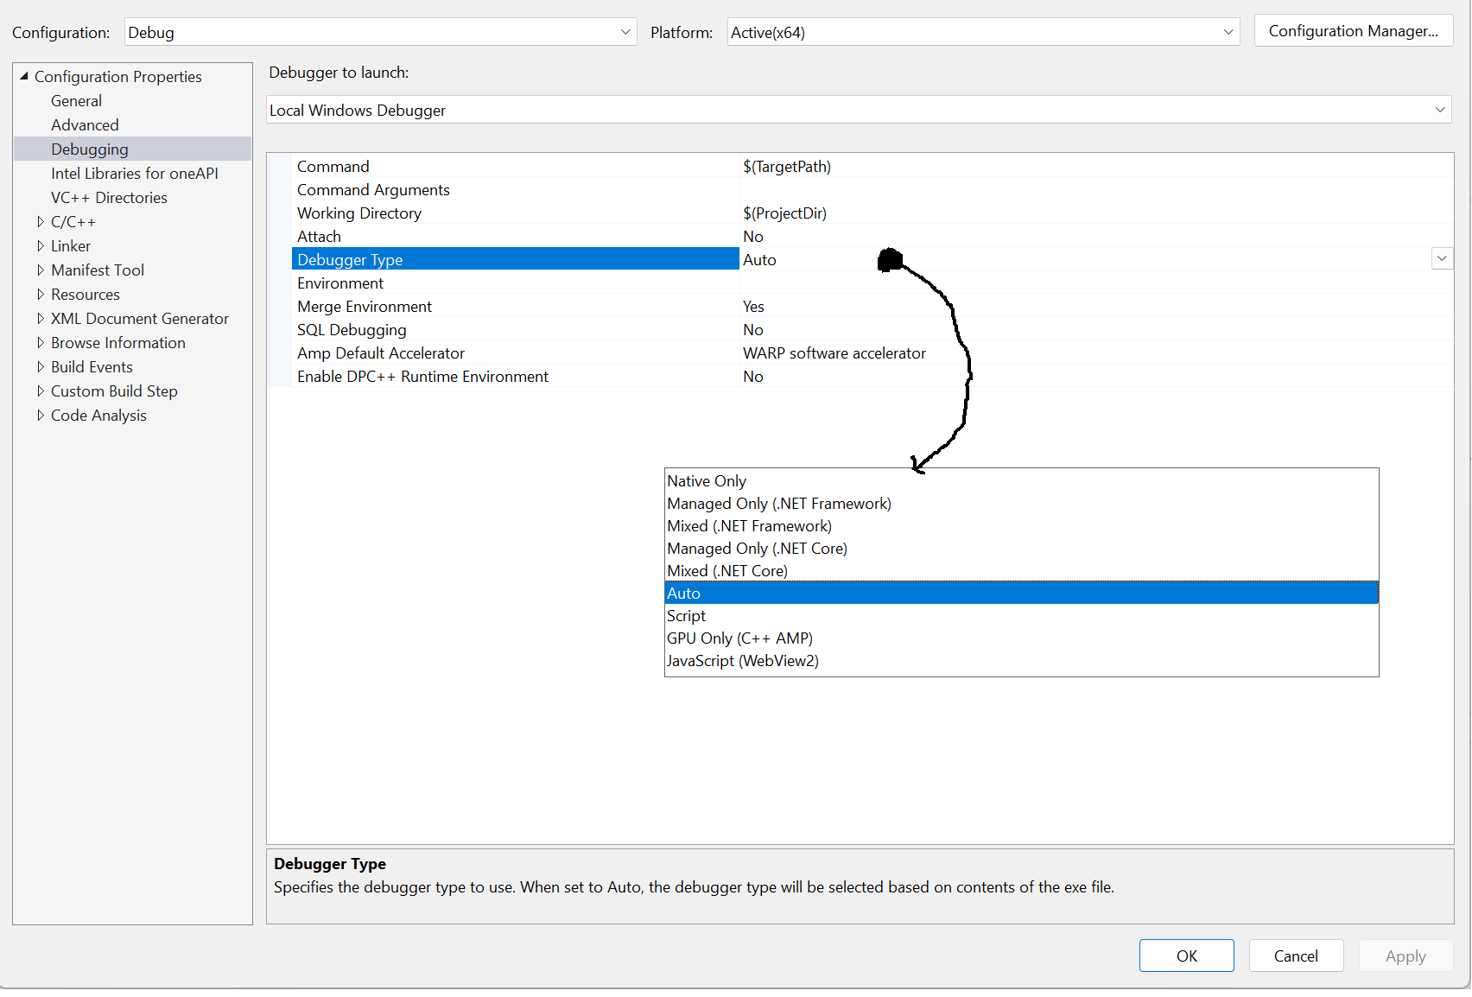Click the Configuration Manager button
The image size is (1472, 997).
[1353, 30]
